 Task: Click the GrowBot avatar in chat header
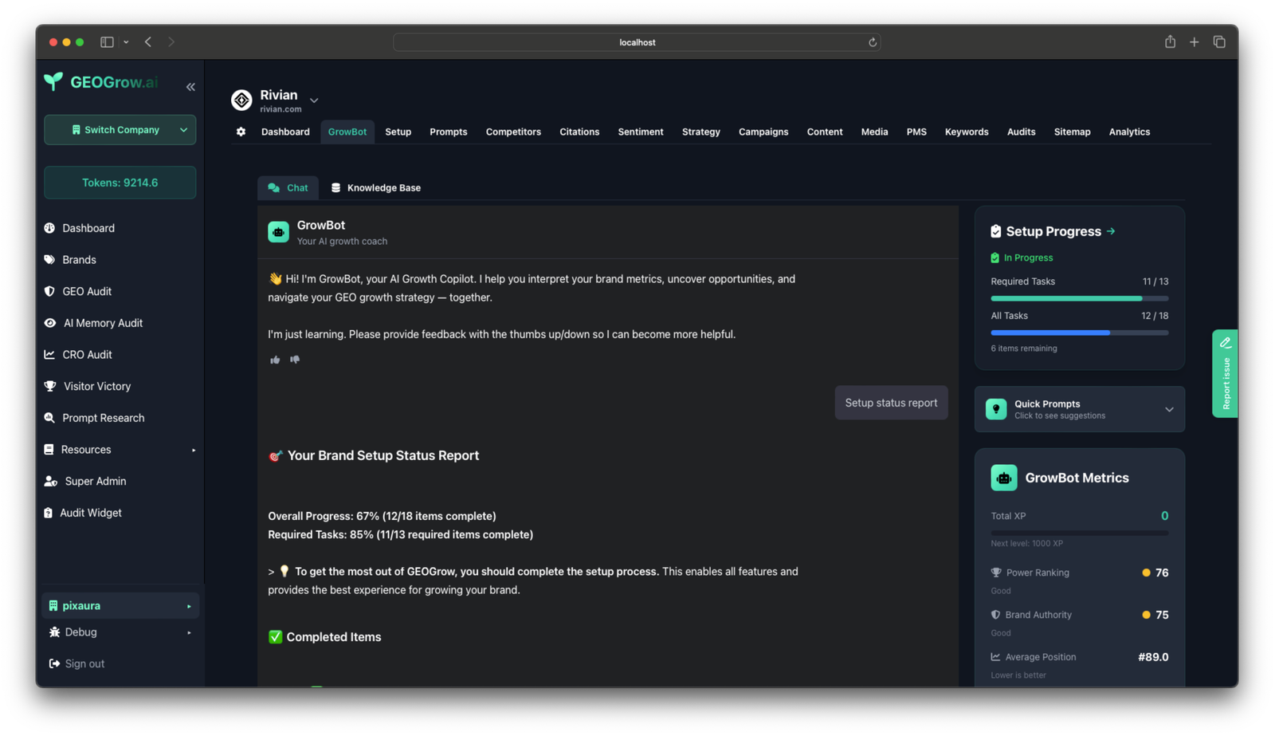click(x=278, y=232)
